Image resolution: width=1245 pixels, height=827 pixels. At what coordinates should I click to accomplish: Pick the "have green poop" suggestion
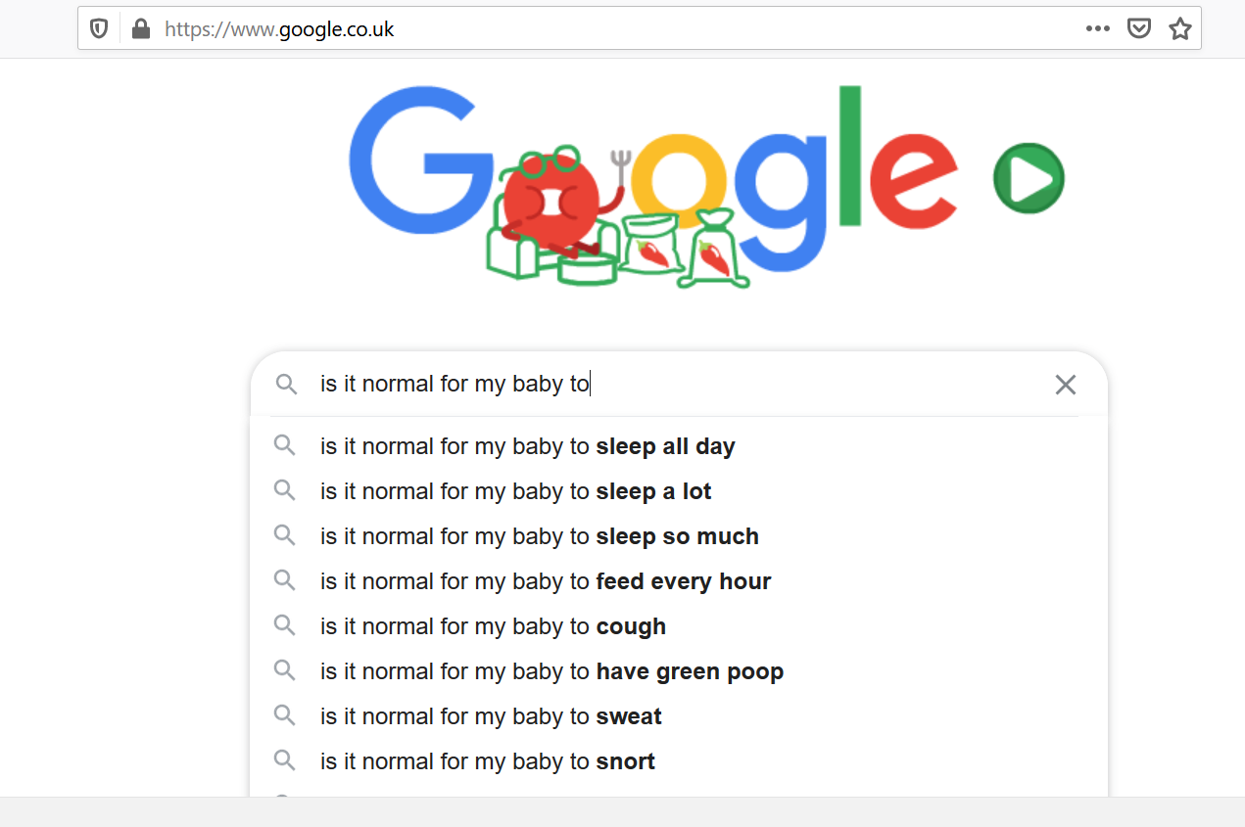click(551, 671)
